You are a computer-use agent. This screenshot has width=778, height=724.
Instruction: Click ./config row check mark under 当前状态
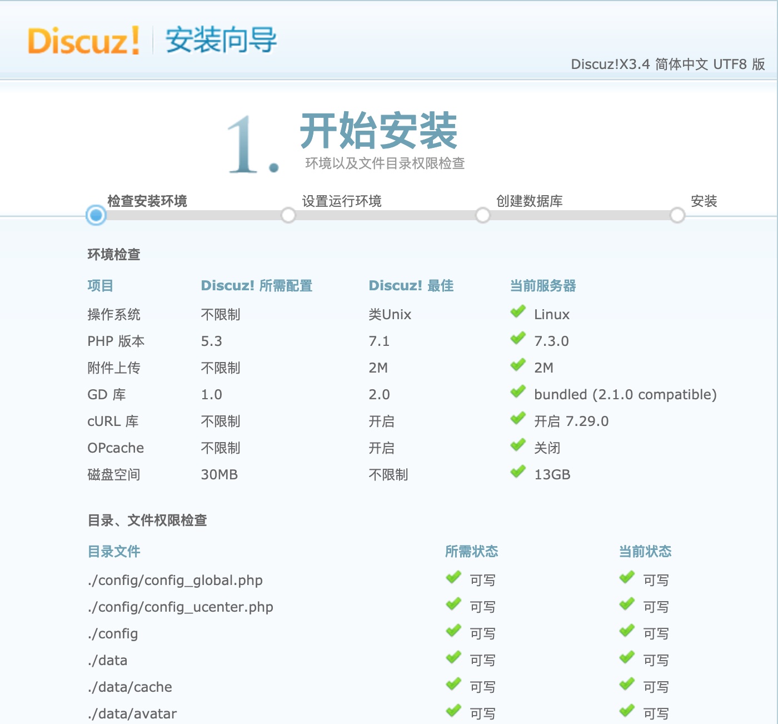click(627, 631)
